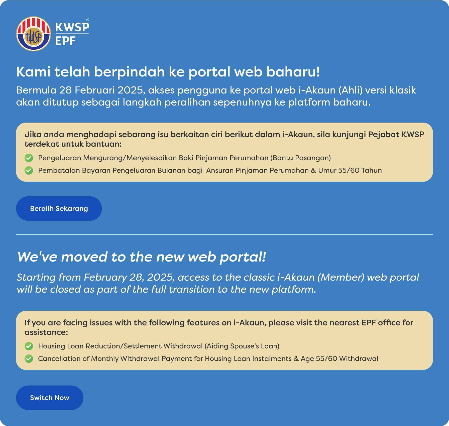
Task: Click the registered trademark symbol near KWSP
Action: 88,20
